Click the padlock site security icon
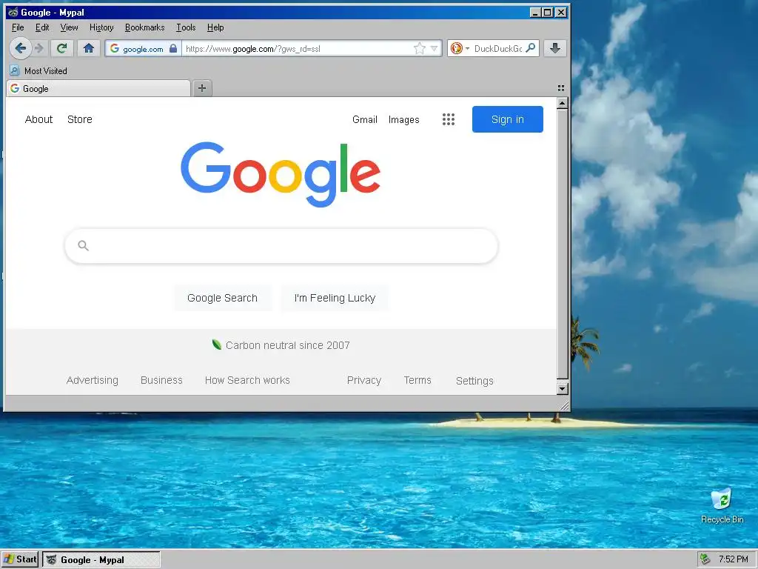Image resolution: width=758 pixels, height=569 pixels. pyautogui.click(x=173, y=48)
